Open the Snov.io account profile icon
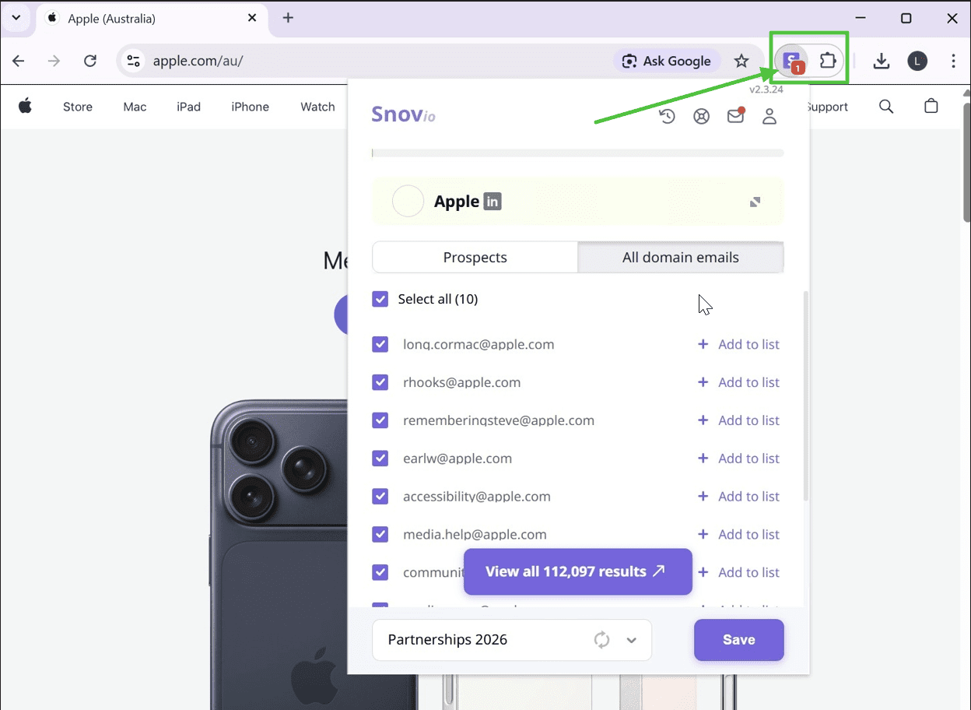 (x=769, y=117)
